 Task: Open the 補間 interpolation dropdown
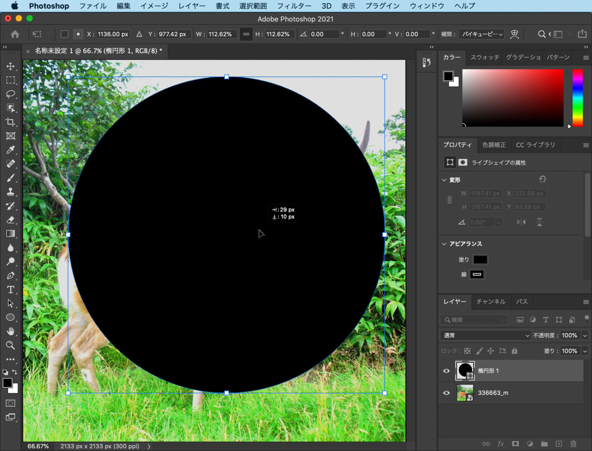tap(482, 34)
